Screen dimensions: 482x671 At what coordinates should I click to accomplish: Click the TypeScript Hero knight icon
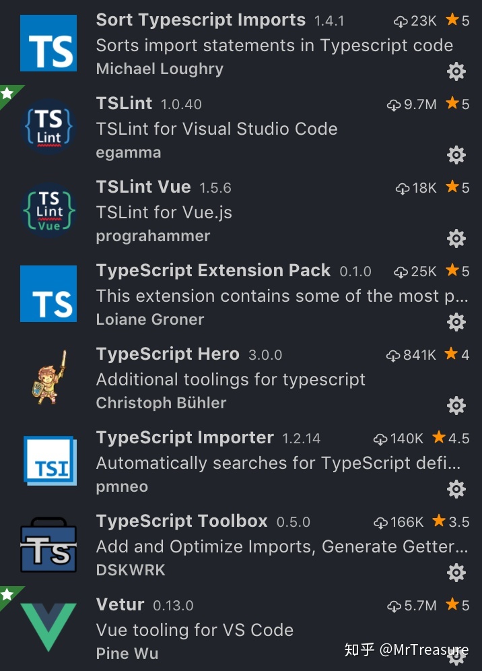[49, 377]
